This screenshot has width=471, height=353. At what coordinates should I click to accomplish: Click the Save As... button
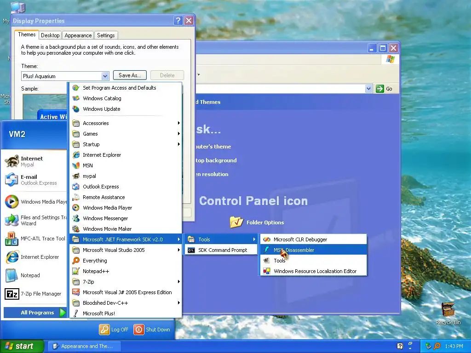point(130,75)
